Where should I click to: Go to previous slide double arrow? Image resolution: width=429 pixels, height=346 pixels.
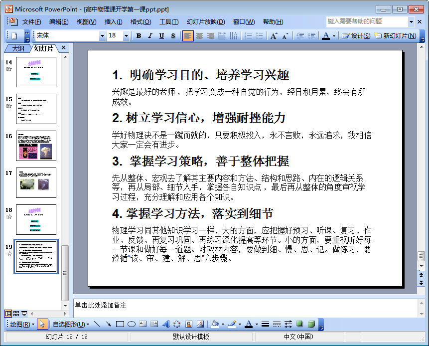click(422, 275)
